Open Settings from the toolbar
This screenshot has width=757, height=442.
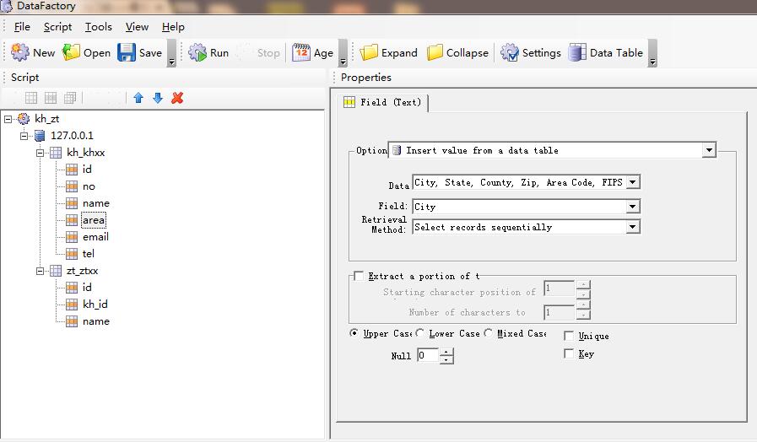tap(531, 52)
